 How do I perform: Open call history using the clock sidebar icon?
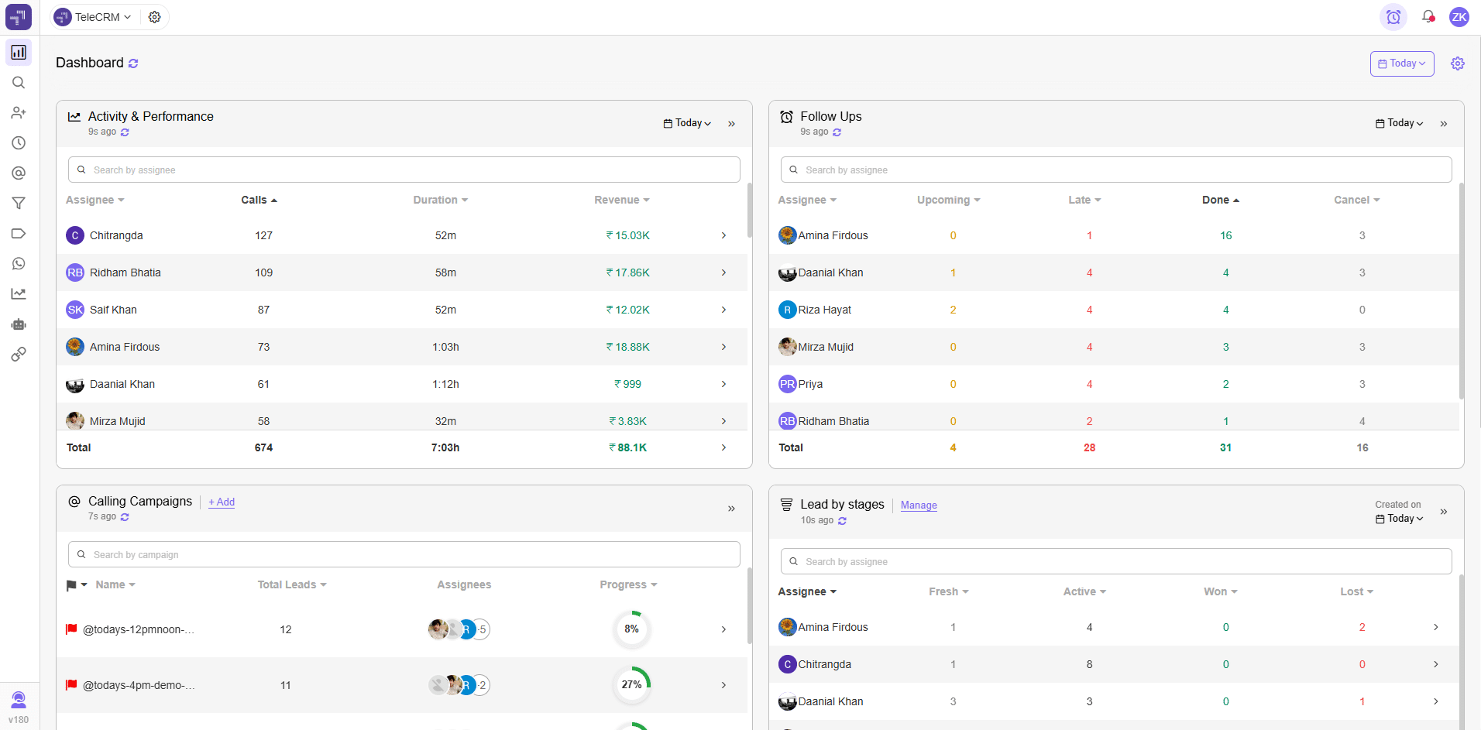19,142
